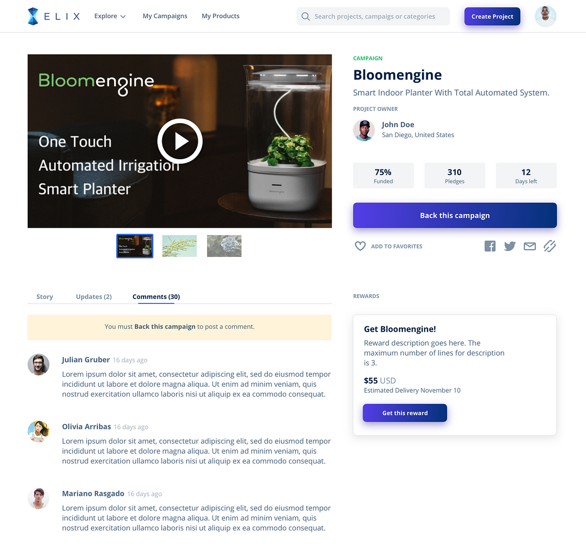Copy campaign link icon

550,246
